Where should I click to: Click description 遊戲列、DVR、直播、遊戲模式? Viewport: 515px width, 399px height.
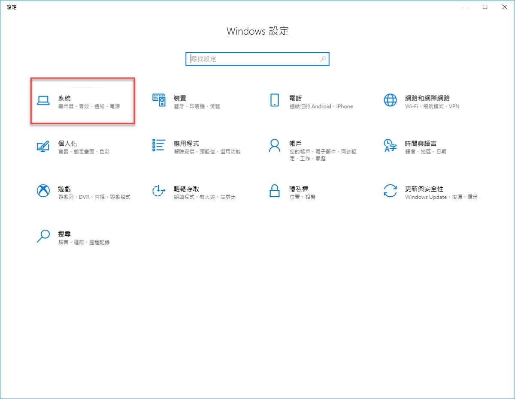[x=94, y=197]
